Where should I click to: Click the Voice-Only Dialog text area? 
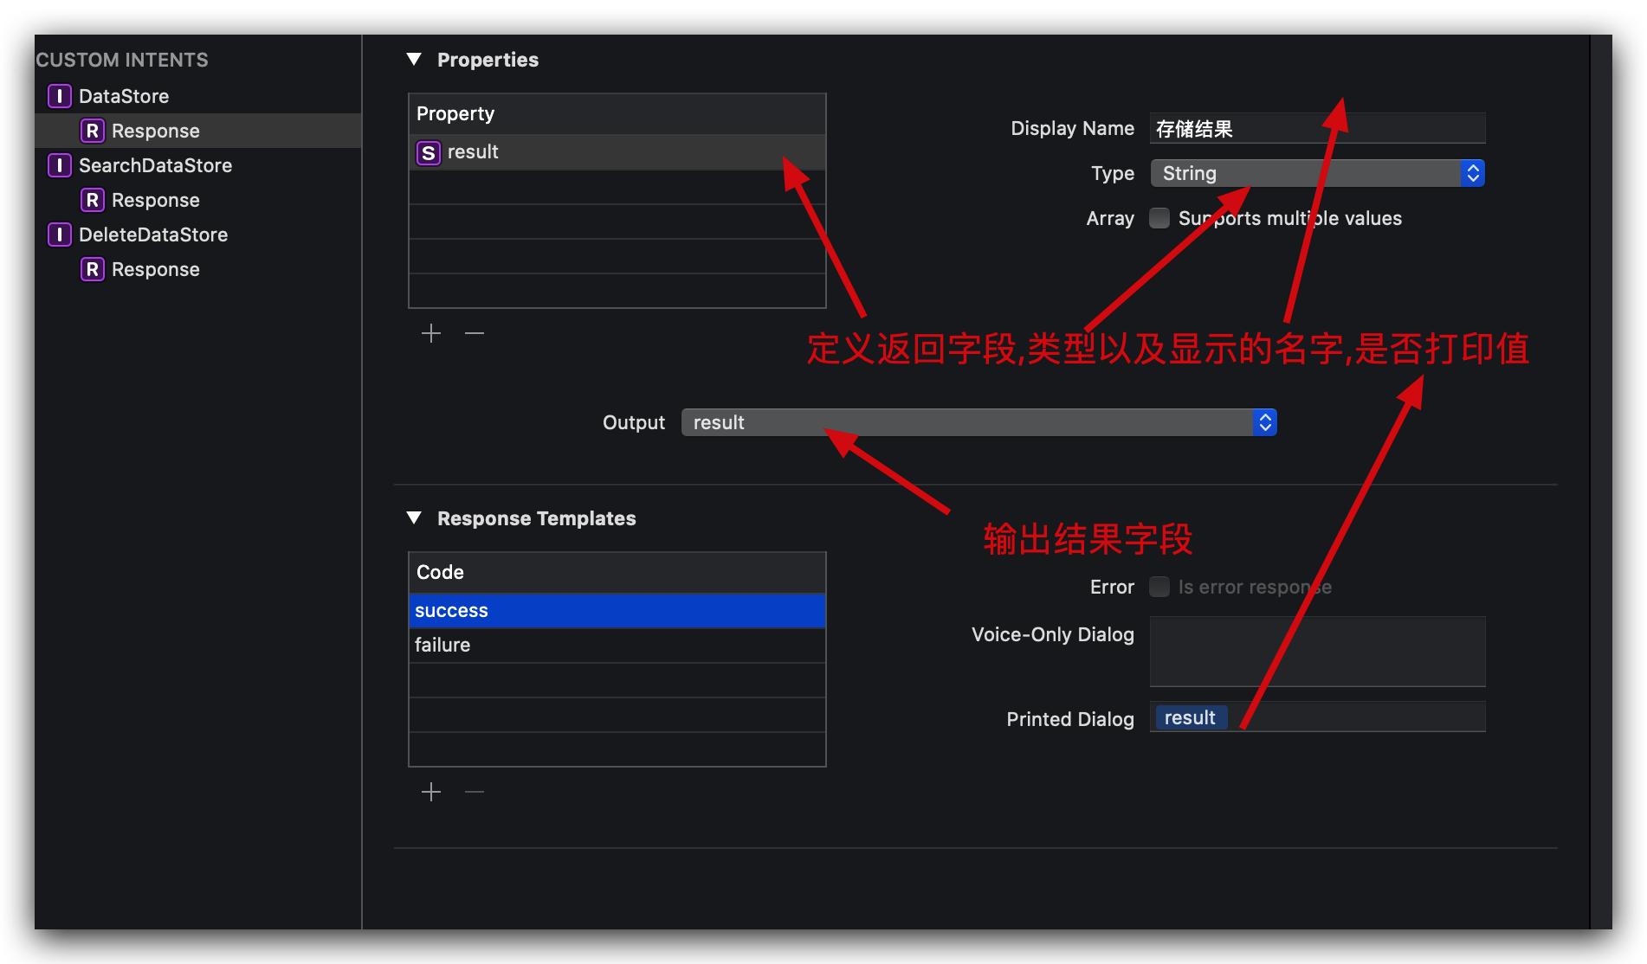pos(1316,652)
